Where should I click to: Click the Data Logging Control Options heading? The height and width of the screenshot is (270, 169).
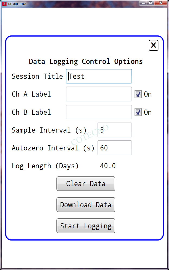point(86,61)
